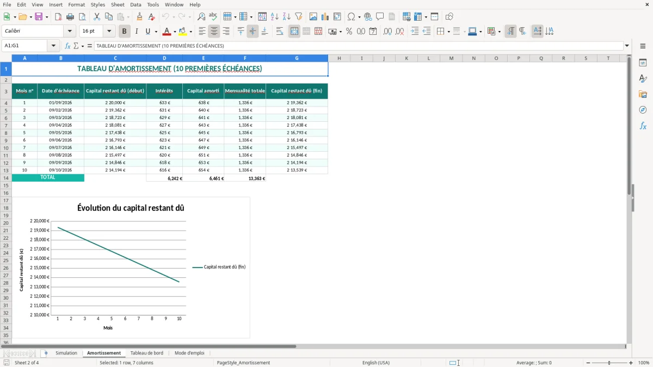Viewport: 653px width, 367px height.
Task: Apply the red Font Color swatch
Action: coord(167,32)
